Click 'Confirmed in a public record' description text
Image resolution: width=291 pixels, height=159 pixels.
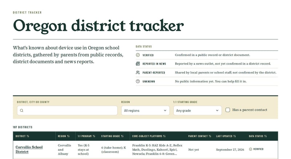tap(212, 55)
